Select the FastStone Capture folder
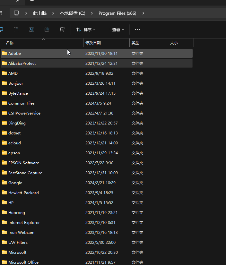The image size is (226, 265). pyautogui.click(x=25, y=173)
